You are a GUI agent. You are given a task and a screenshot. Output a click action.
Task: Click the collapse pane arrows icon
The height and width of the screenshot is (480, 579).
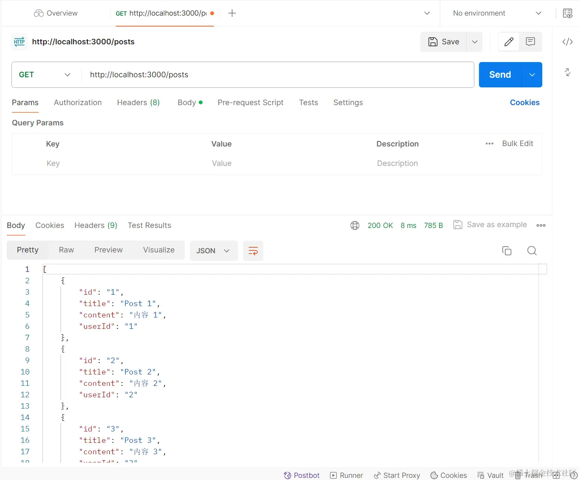coord(568,72)
